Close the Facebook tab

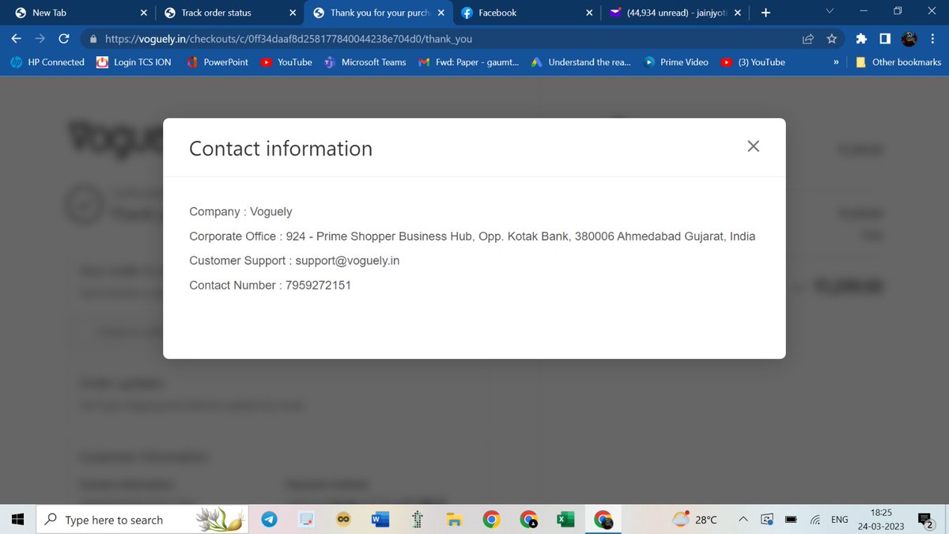(x=589, y=13)
